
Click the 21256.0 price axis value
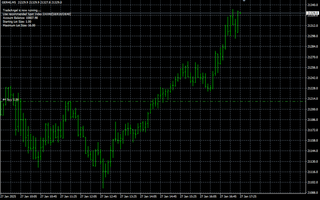point(312,67)
